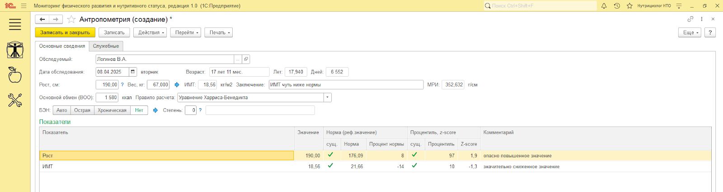Switch to the 'Служебные' tab
Image resolution: width=723 pixels, height=192 pixels.
(x=106, y=46)
